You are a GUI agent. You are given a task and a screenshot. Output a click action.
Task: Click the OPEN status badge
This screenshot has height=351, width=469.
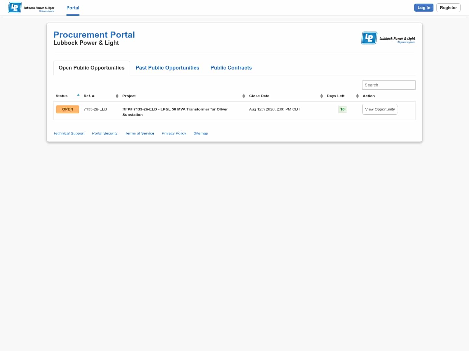[67, 110]
